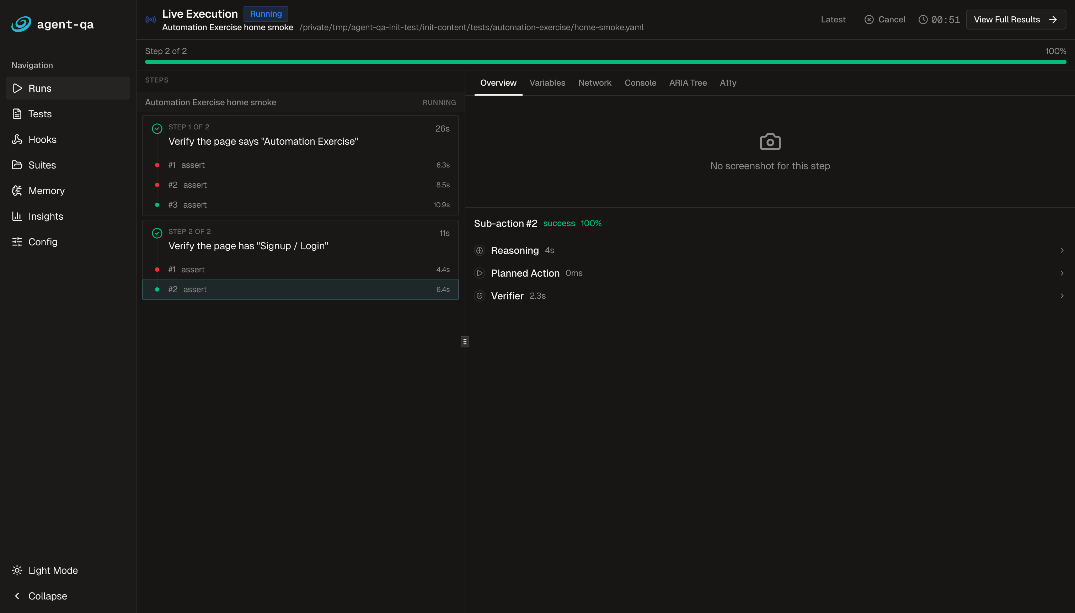Click the Planned Action play icon

(480, 273)
